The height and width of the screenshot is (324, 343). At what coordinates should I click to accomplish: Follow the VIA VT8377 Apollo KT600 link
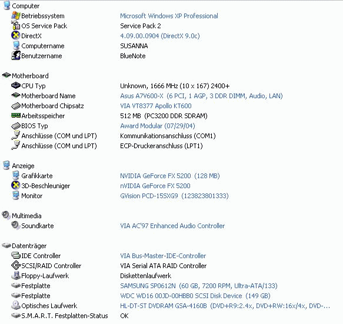156,106
